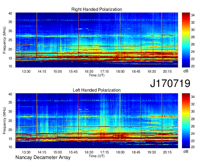Click the top color bar's '20' dB label
198x161 pixels.
coord(193,66)
